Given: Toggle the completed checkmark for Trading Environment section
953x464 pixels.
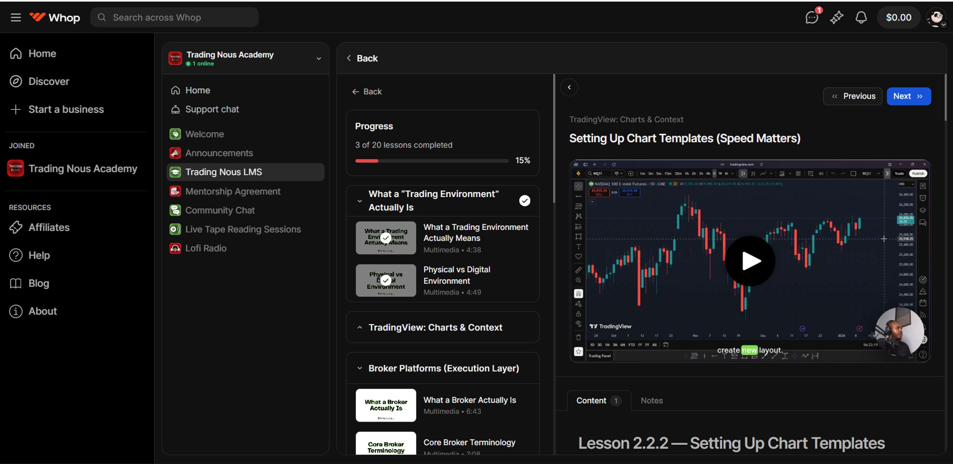Looking at the screenshot, I should point(525,201).
